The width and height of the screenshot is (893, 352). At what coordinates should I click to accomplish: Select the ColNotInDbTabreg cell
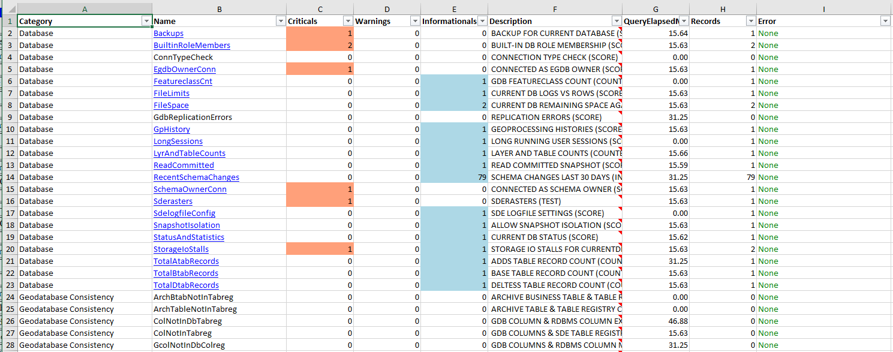click(x=219, y=321)
